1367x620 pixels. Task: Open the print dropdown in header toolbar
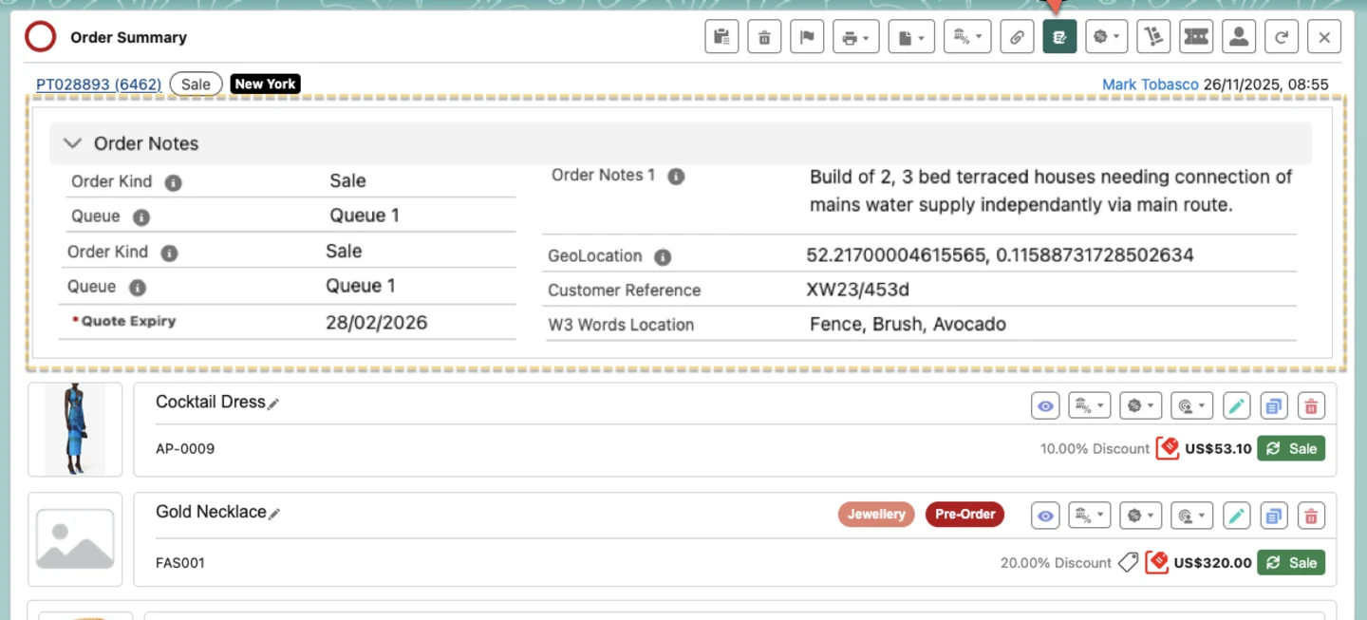(x=855, y=37)
